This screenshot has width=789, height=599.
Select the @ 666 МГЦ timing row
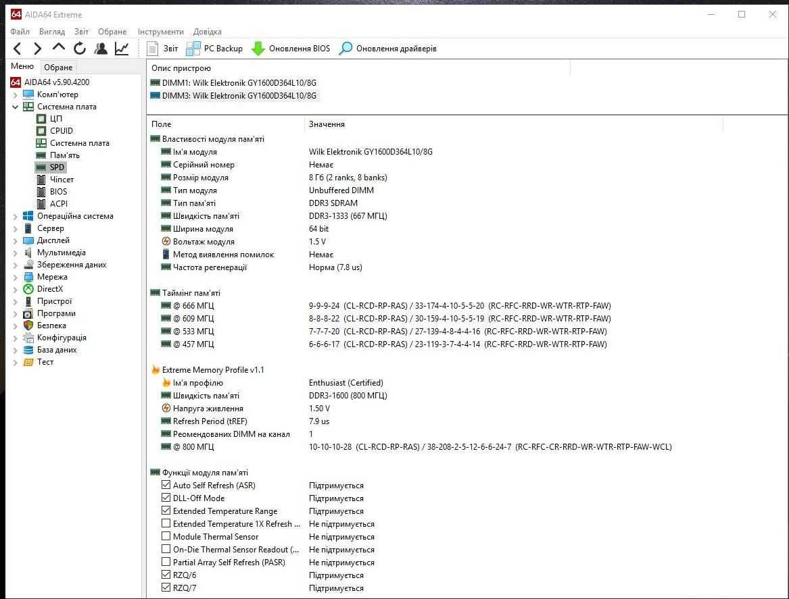tap(385, 305)
